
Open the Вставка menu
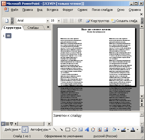pos(52,10)
